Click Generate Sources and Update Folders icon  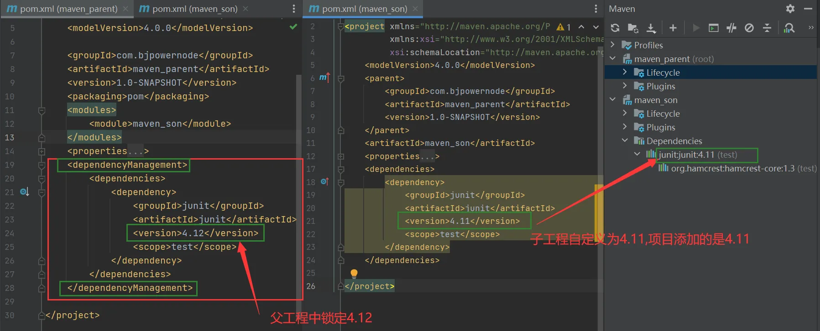(633, 28)
